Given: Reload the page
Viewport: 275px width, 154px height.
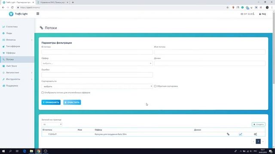Looking at the screenshot, I should point(12,8).
